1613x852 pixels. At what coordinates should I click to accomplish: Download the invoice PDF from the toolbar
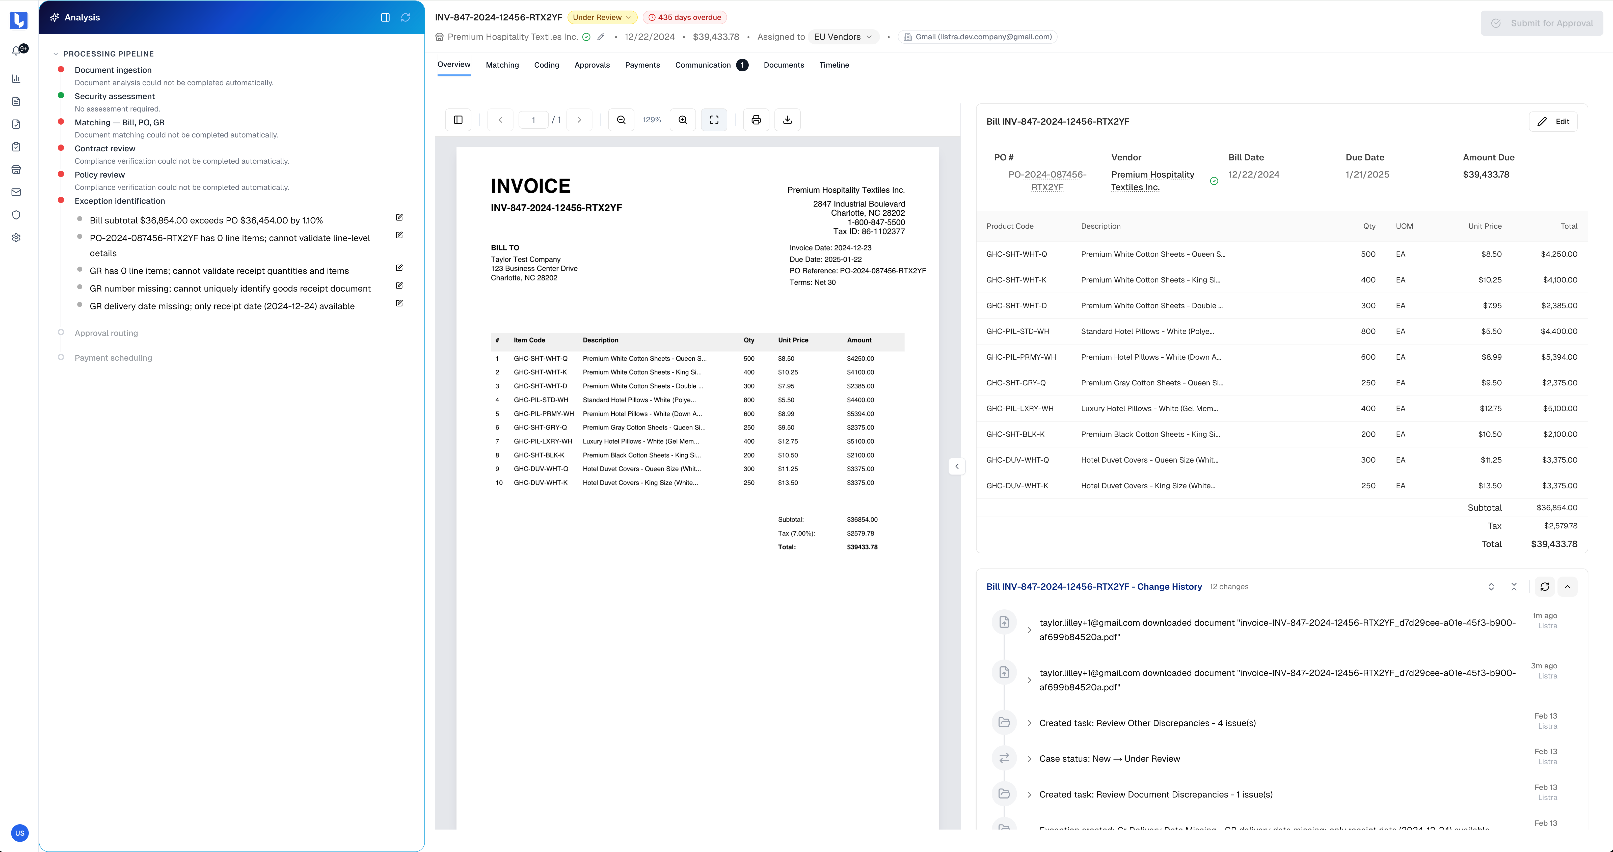[x=787, y=120]
